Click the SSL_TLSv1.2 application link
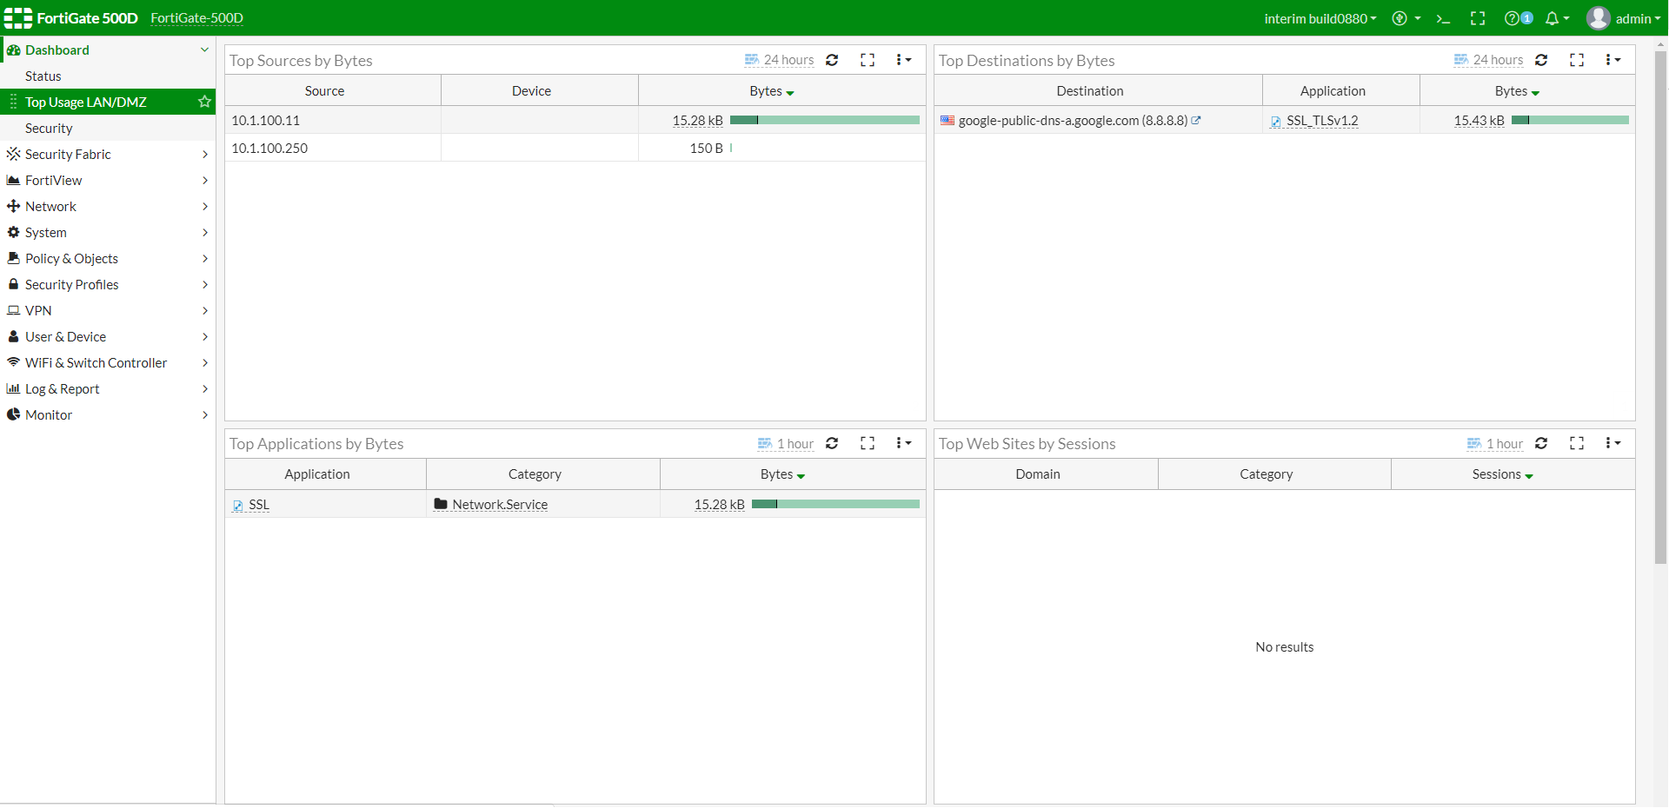The height and width of the screenshot is (808, 1669). coord(1321,121)
